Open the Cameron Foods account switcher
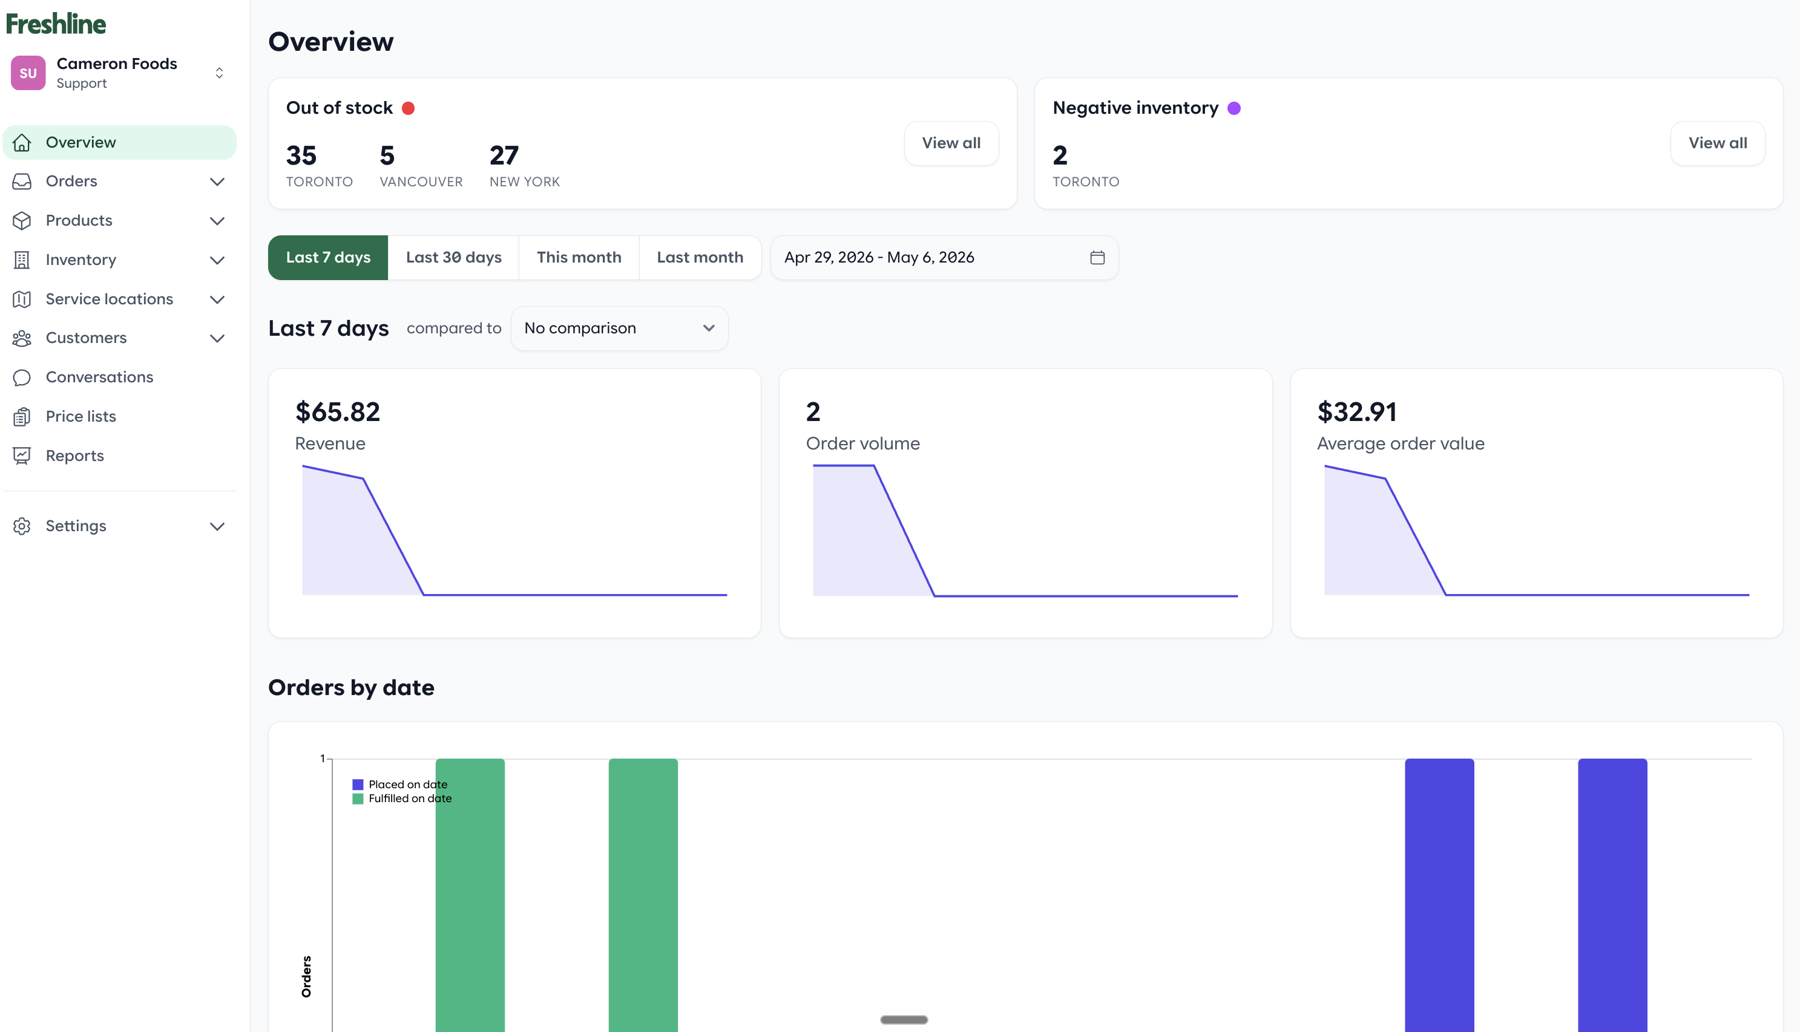The height and width of the screenshot is (1032, 1800). click(119, 73)
